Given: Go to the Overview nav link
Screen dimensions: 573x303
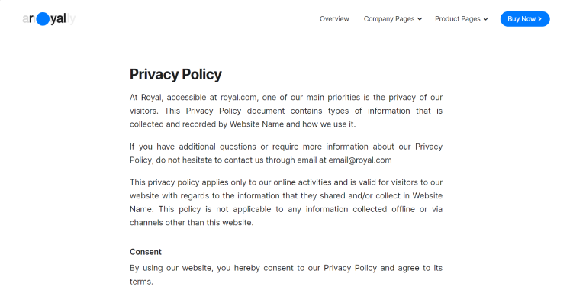Looking at the screenshot, I should (x=334, y=19).
